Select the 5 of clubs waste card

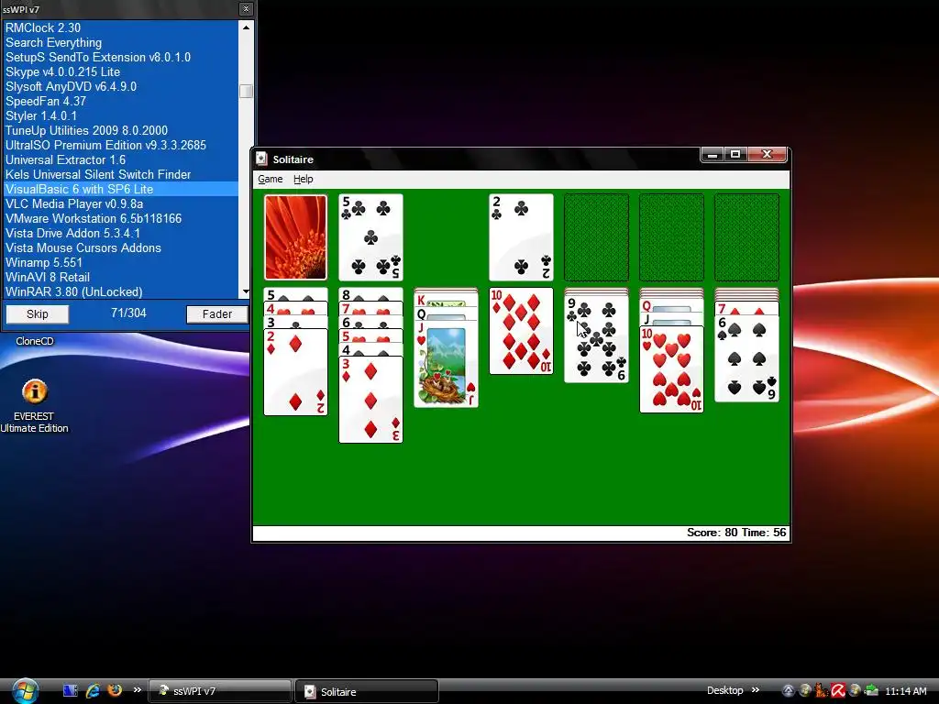pos(370,237)
